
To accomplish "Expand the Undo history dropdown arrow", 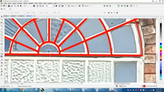I will 26,6.
